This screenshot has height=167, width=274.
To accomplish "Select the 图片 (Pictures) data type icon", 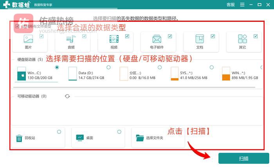I will point(28,39).
